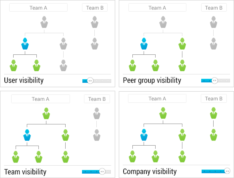The width and height of the screenshot is (234, 178).
Task: Click the Peer group visibility slider handle
Action: click(214, 80)
